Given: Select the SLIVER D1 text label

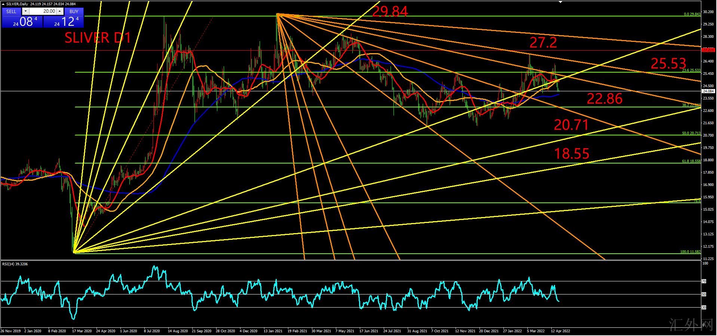Looking at the screenshot, I should (98, 38).
